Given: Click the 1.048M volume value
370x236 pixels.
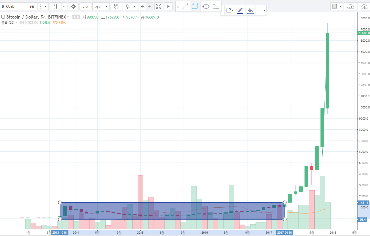Looking at the screenshot, I should click(45, 23).
